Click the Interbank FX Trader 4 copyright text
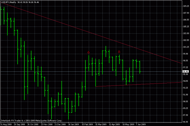190x126 pixels. coord(31,121)
